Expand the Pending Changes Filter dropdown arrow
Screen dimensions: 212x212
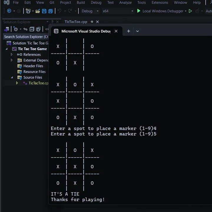pyautogui.click(x=21, y=29)
